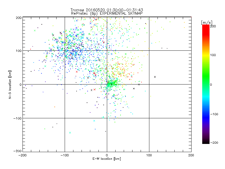Select the 'E-W location [km]' axis label
The image size is (225, 169).
click(107, 159)
